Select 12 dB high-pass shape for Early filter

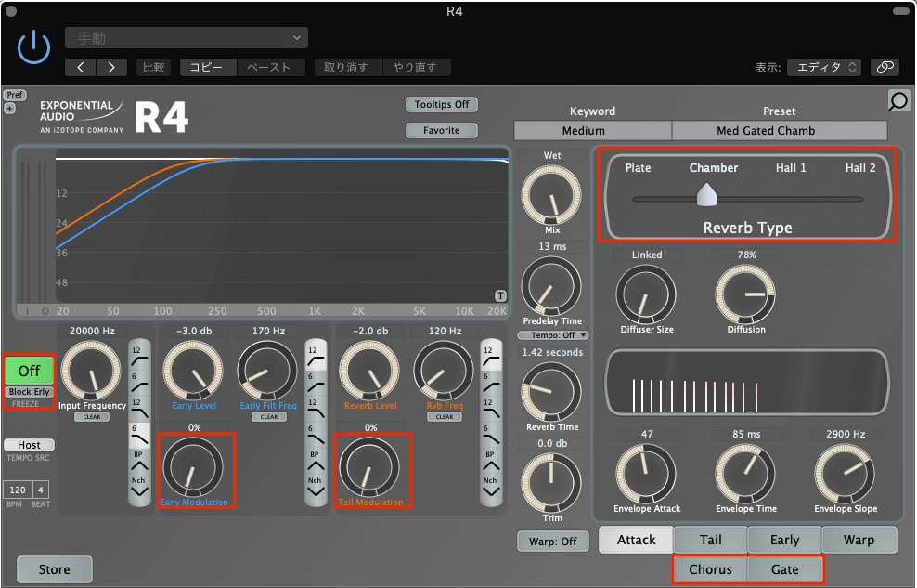[316, 356]
